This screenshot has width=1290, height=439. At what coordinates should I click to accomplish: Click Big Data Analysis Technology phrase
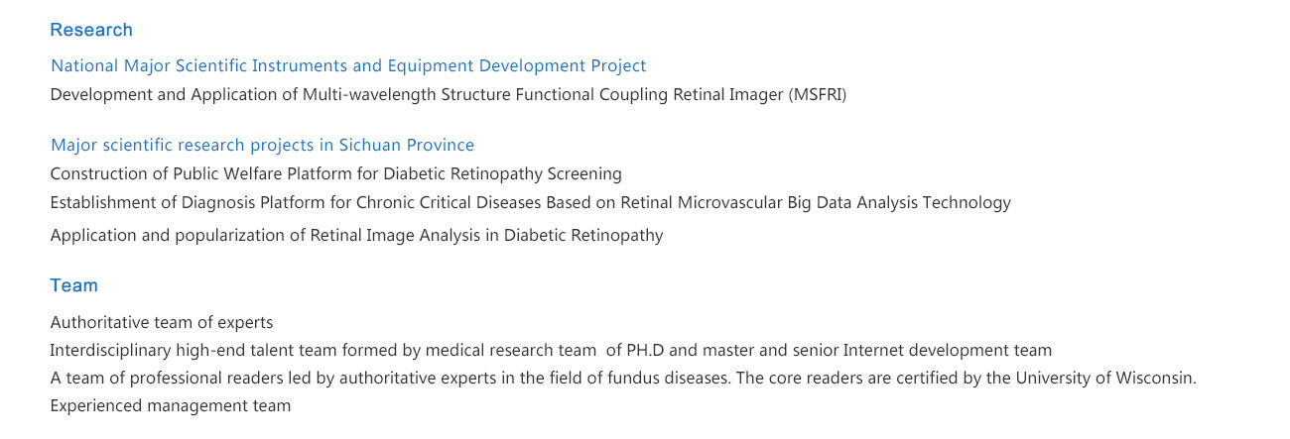(x=899, y=203)
